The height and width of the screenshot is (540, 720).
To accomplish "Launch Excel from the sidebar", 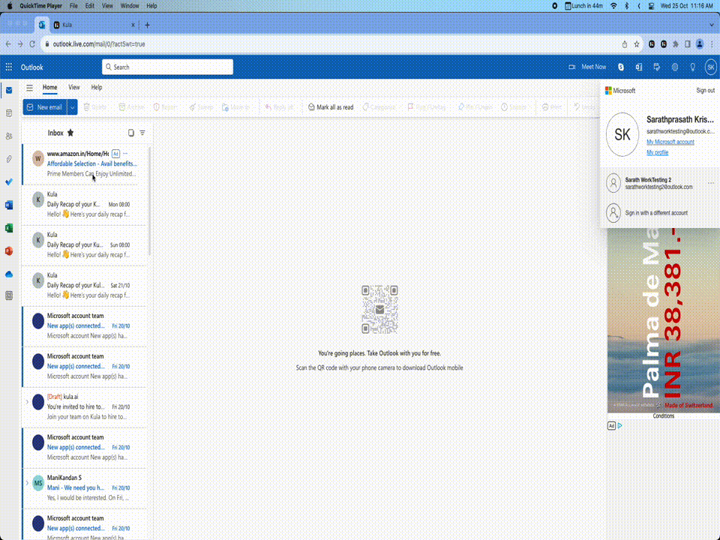I will (x=9, y=228).
